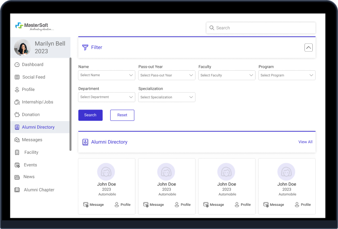Click the magnifier icon in search bar
This screenshot has height=229, width=338.
pyautogui.click(x=212, y=28)
